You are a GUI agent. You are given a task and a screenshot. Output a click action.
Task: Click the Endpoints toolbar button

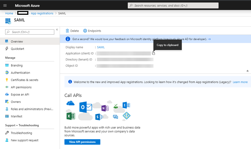tap(92, 31)
